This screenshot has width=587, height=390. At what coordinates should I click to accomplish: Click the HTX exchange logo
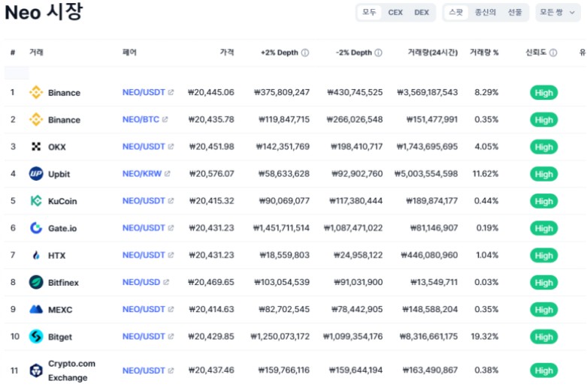(36, 255)
